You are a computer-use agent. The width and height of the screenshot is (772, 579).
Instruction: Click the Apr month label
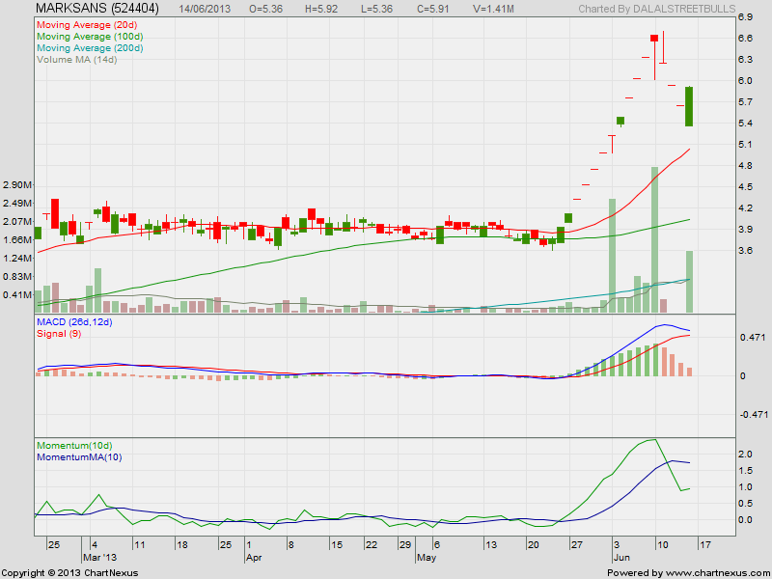pyautogui.click(x=254, y=558)
